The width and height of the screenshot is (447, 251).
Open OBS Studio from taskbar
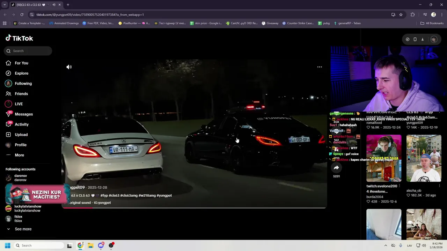click(x=111, y=245)
